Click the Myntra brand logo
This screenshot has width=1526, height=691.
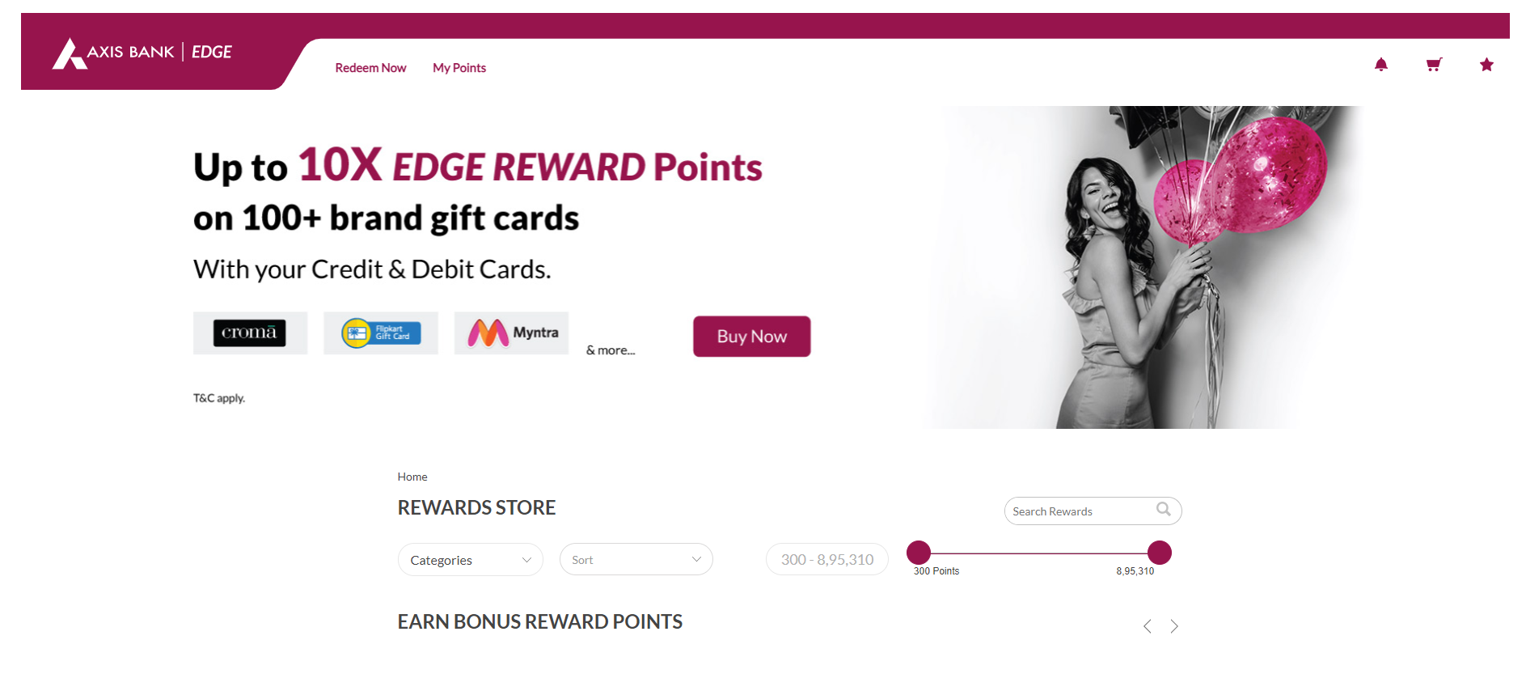511,333
